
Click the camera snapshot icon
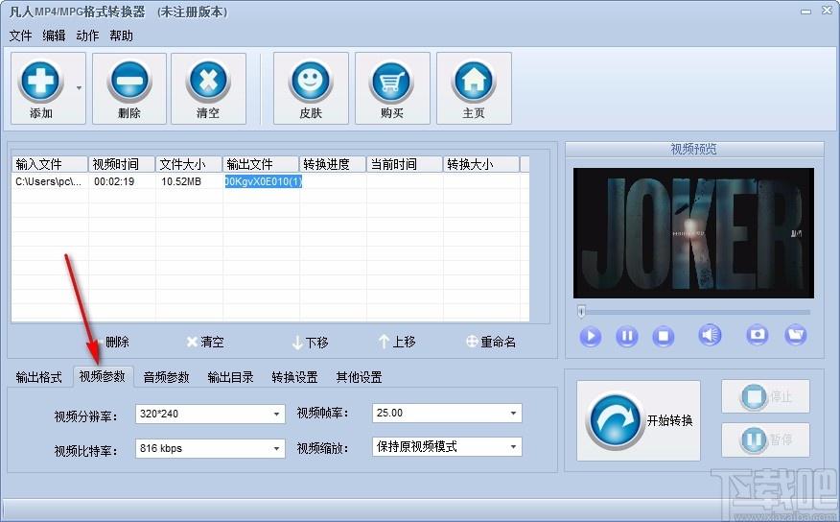(x=757, y=335)
